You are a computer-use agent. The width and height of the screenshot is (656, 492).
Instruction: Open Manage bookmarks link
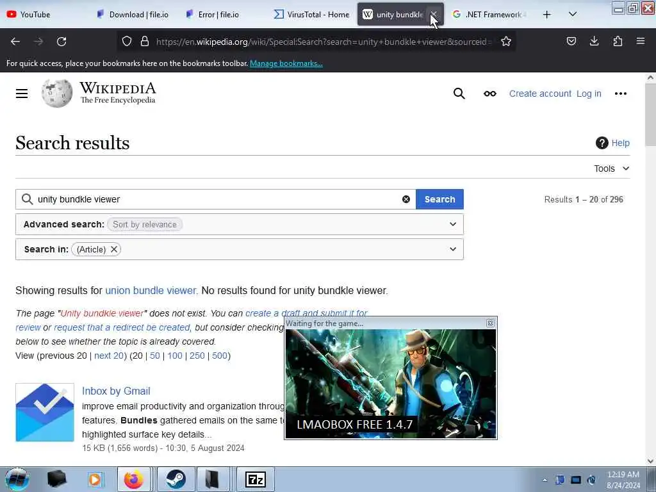point(286,63)
